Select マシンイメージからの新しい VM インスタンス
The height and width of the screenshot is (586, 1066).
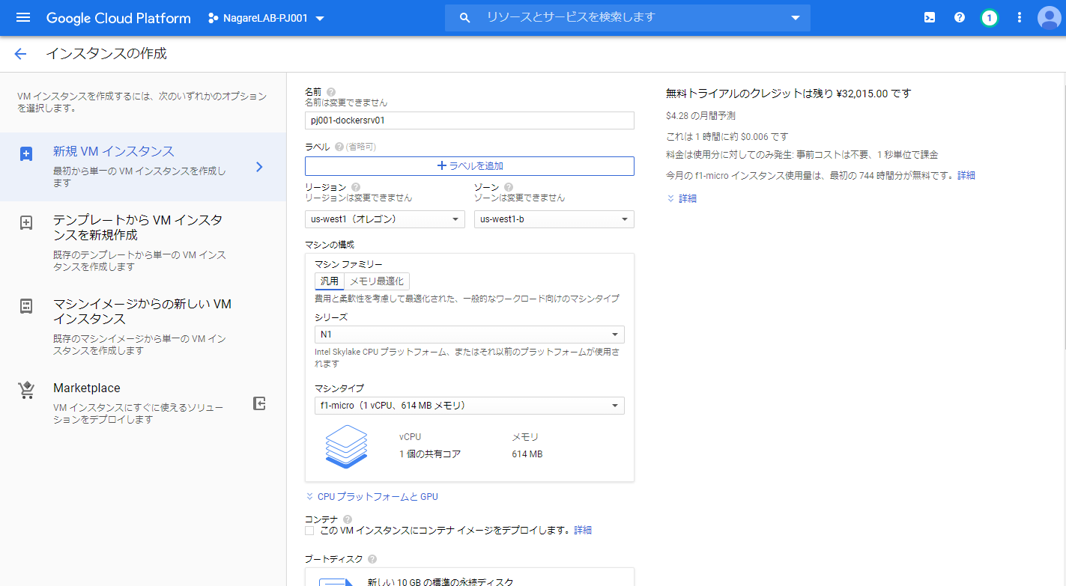point(143,327)
